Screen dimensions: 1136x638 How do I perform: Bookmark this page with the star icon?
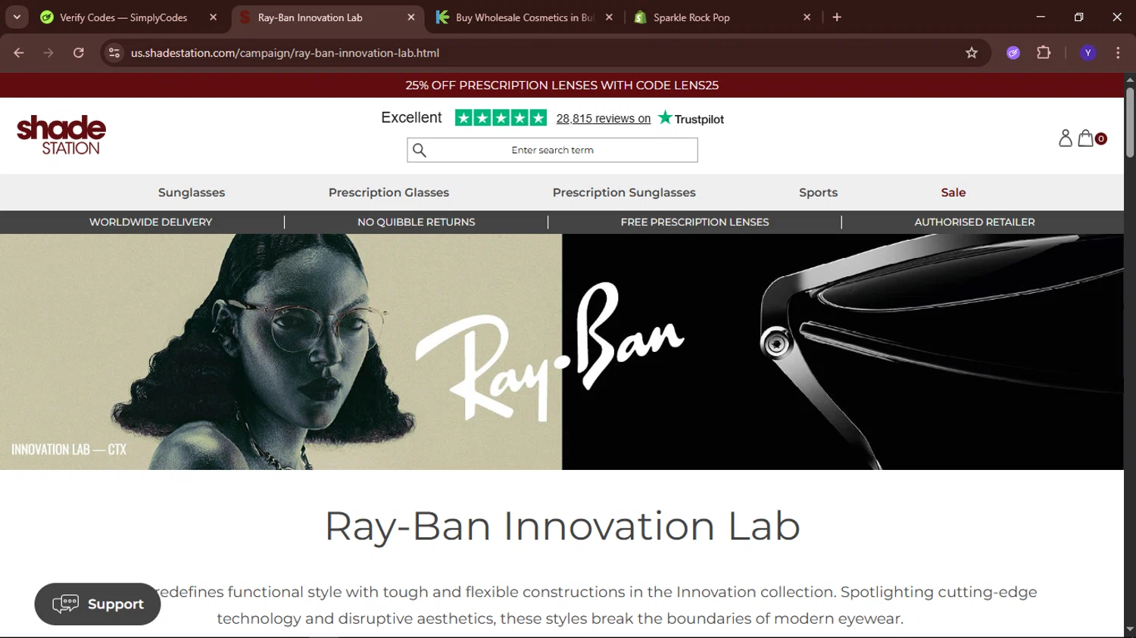tap(972, 53)
